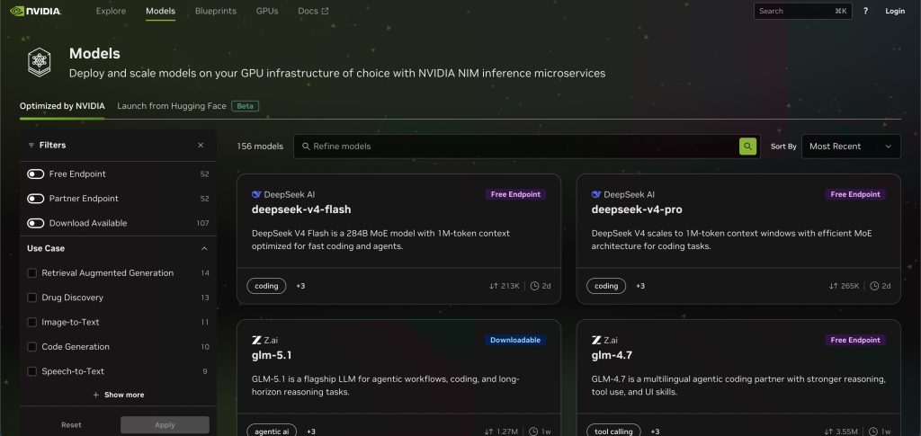Click the Login link

pos(895,11)
